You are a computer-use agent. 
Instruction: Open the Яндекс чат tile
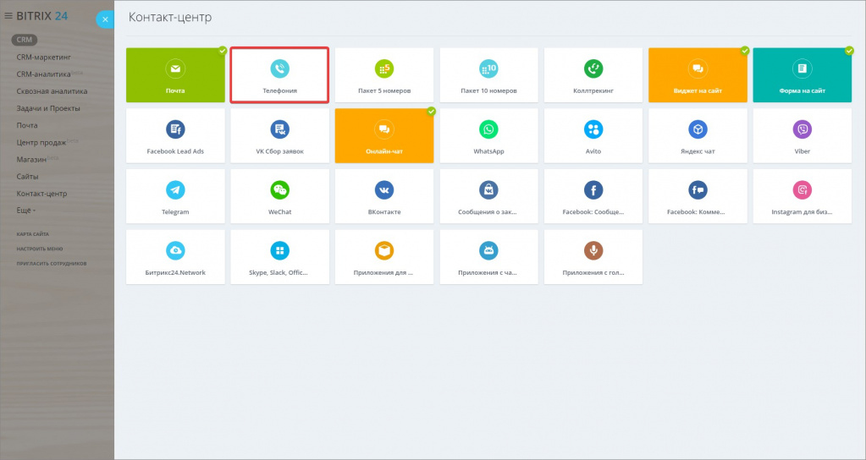(x=698, y=135)
